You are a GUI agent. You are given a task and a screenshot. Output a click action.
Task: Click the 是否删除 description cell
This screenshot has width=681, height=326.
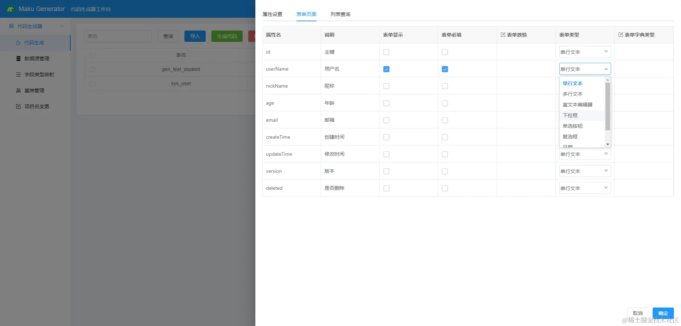pyautogui.click(x=350, y=188)
